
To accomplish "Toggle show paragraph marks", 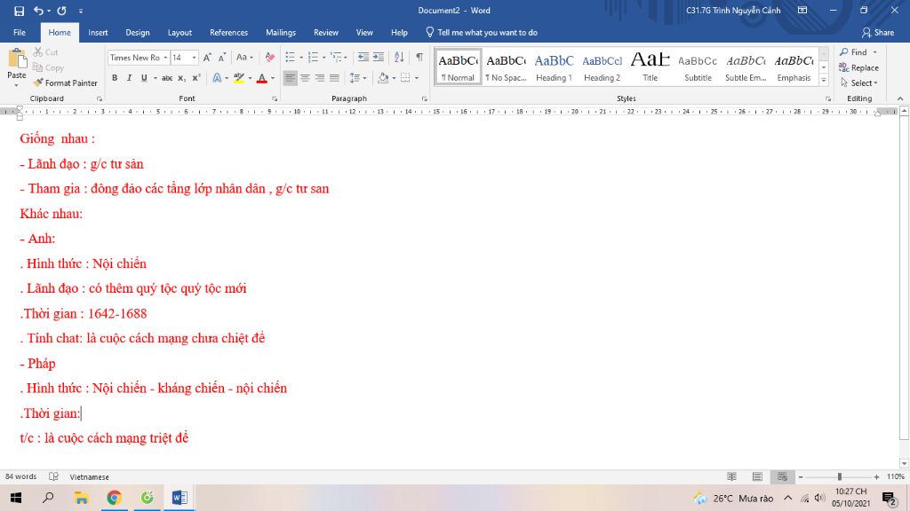I will [x=419, y=58].
